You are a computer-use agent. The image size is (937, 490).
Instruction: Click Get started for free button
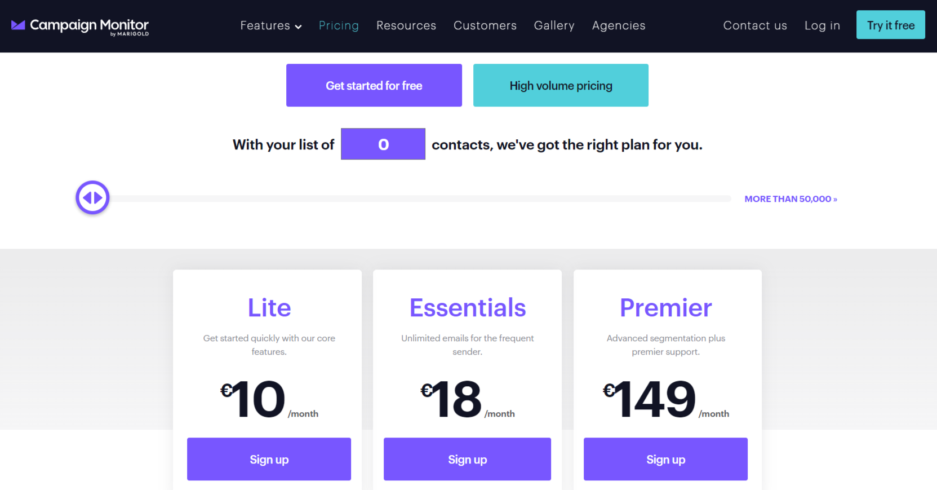pyautogui.click(x=374, y=85)
